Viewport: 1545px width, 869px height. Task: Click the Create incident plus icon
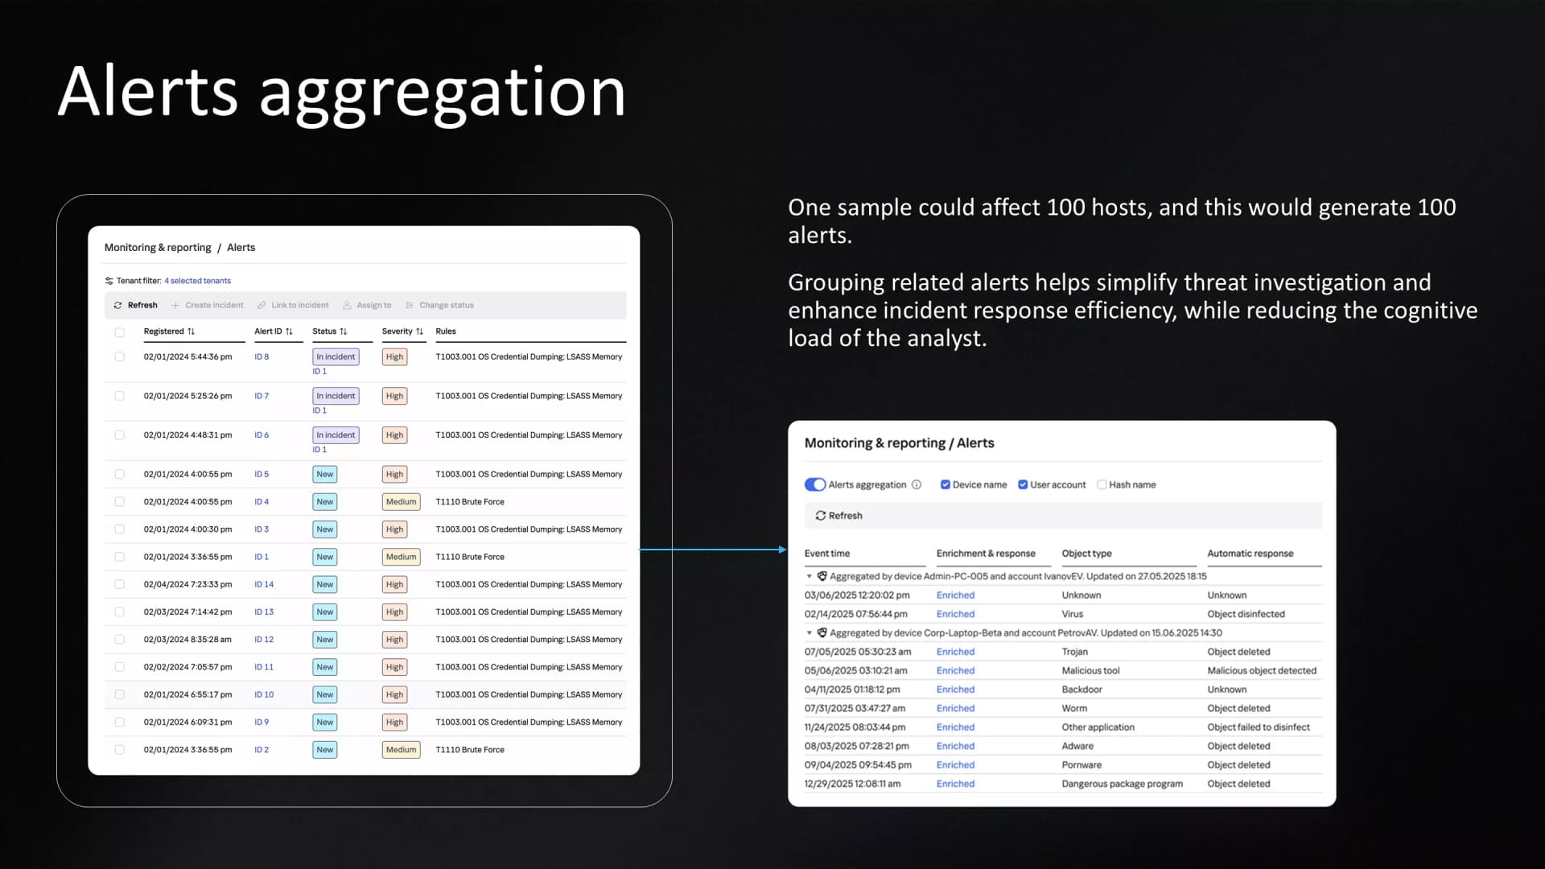tap(175, 305)
